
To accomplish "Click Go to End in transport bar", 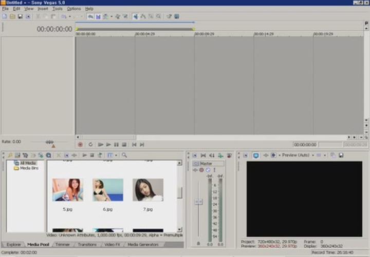I will pyautogui.click(x=142, y=145).
